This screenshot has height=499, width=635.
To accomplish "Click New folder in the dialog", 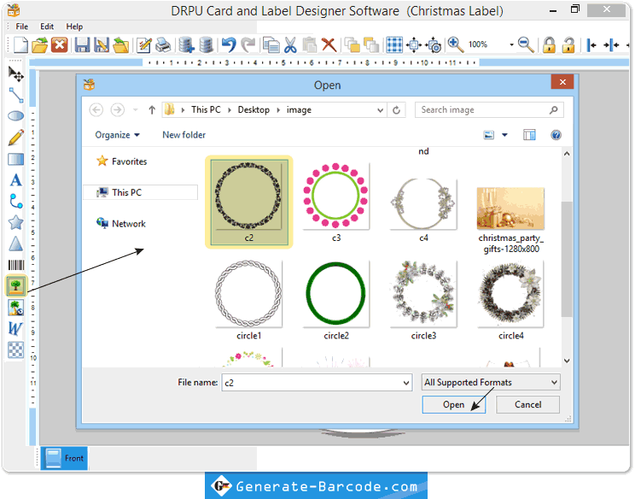I will coord(184,135).
